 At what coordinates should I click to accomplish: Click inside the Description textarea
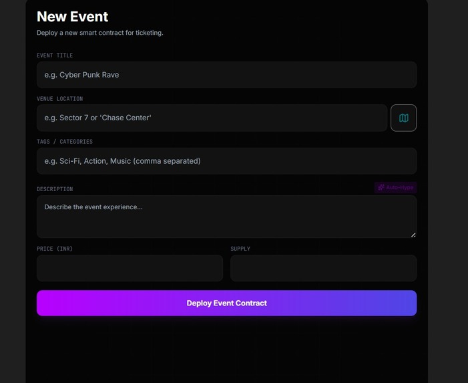click(226, 217)
